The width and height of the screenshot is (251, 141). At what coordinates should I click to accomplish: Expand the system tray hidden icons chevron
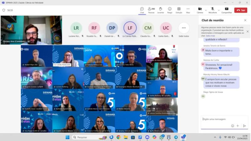215,137
